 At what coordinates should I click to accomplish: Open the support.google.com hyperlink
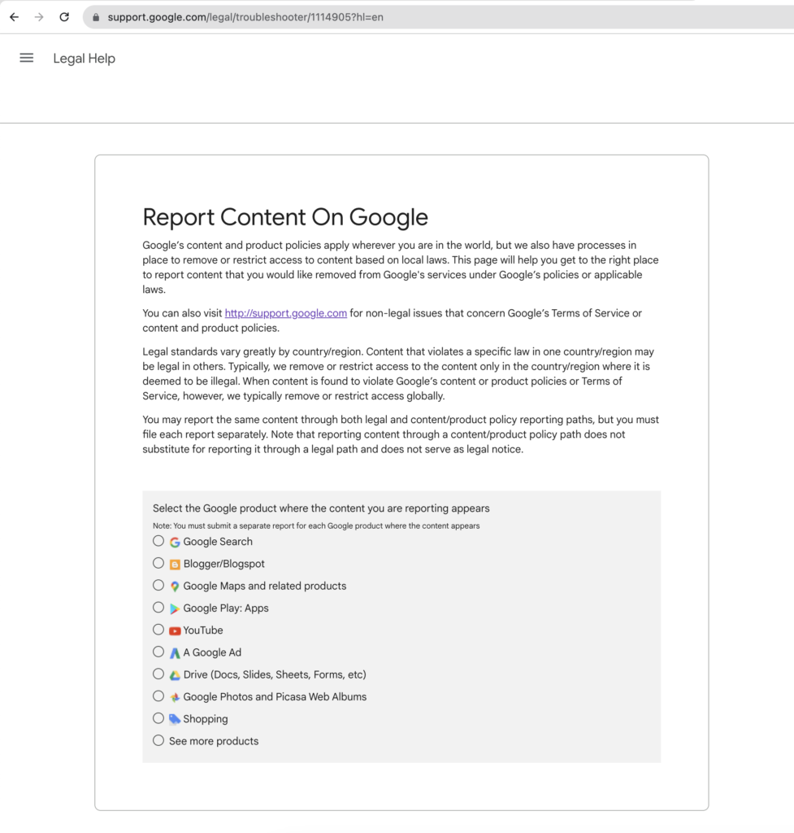(x=285, y=313)
